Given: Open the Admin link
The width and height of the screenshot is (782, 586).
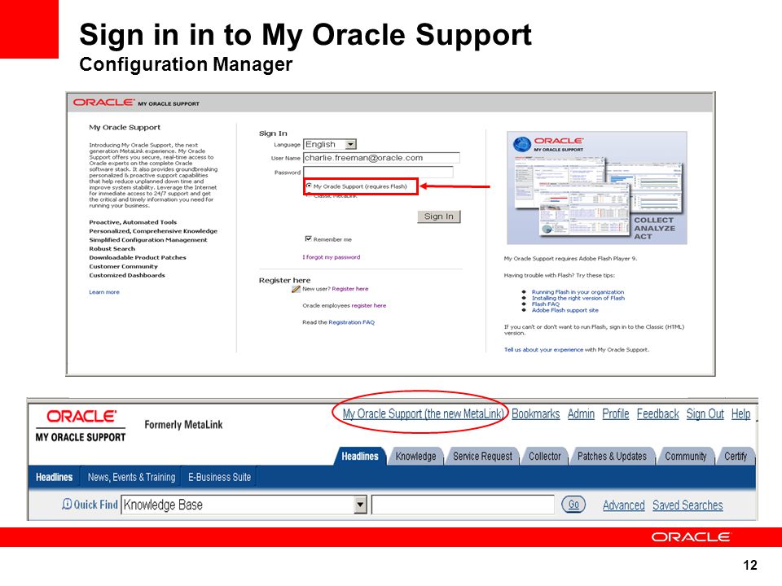Looking at the screenshot, I should [581, 414].
